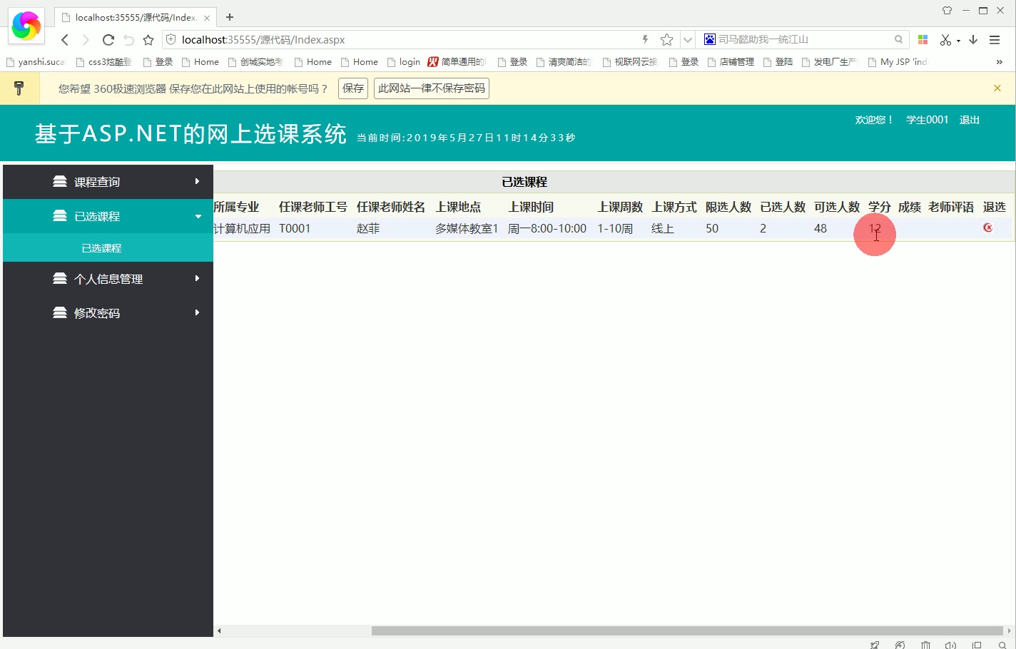Click the 周一8:00-10:00 time cell
The height and width of the screenshot is (649, 1016).
pyautogui.click(x=547, y=228)
